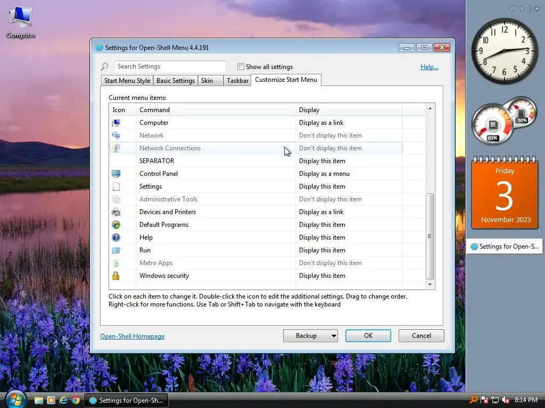The width and height of the screenshot is (545, 408).
Task: Open the Help... link
Action: [x=430, y=67]
